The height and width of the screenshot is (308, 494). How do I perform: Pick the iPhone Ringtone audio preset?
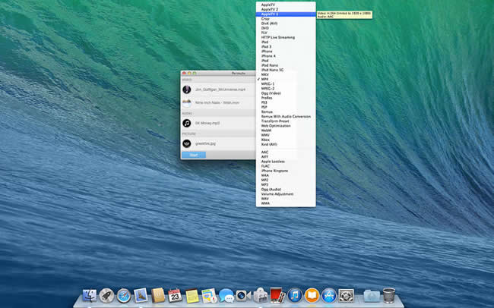274,171
